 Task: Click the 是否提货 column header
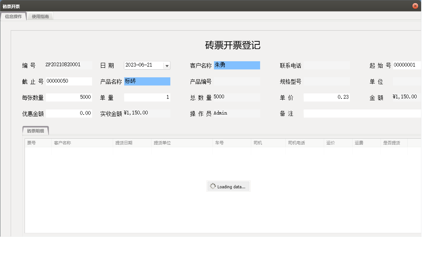[x=394, y=143]
